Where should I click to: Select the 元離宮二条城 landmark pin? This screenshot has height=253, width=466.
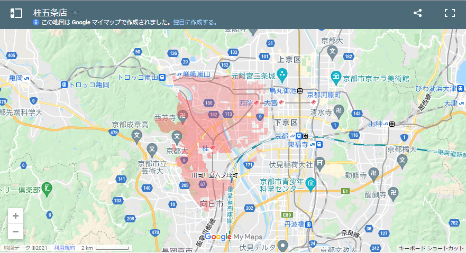coord(282,75)
